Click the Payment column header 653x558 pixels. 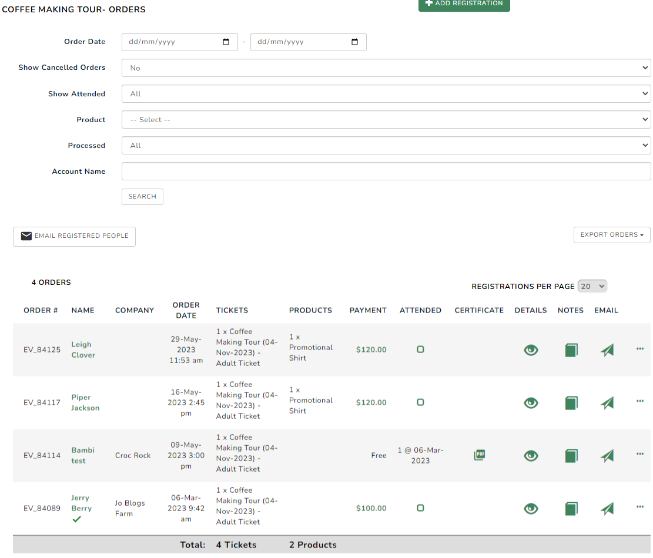click(368, 310)
